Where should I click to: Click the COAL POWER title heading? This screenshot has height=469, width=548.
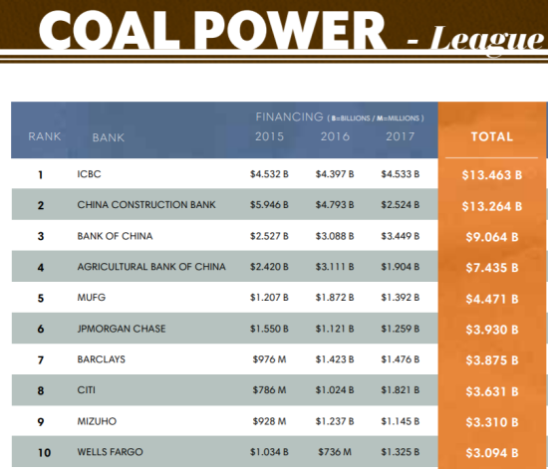[213, 31]
